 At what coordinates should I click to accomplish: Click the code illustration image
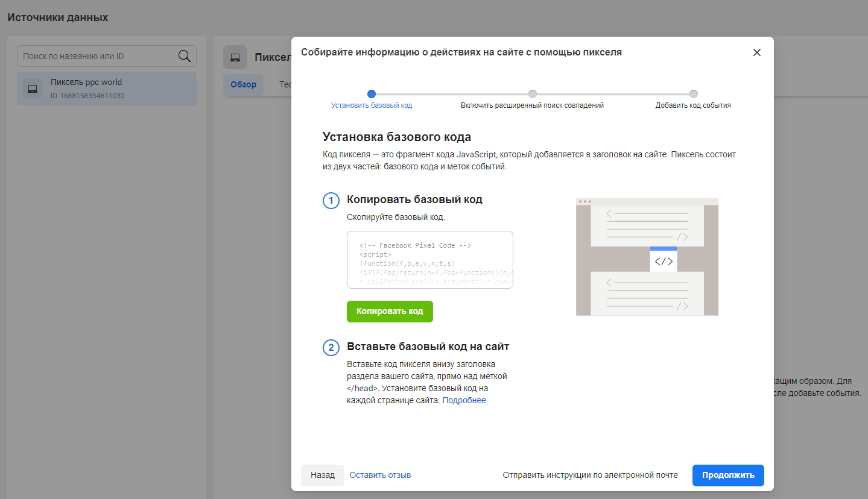coord(647,256)
